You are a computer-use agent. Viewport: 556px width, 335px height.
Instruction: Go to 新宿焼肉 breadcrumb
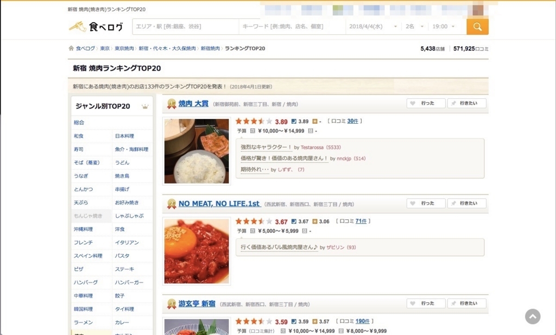210,48
